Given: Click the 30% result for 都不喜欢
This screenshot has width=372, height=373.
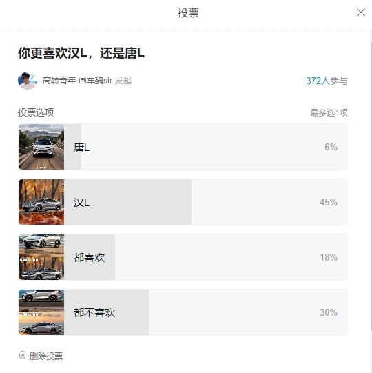Looking at the screenshot, I should tap(329, 312).
